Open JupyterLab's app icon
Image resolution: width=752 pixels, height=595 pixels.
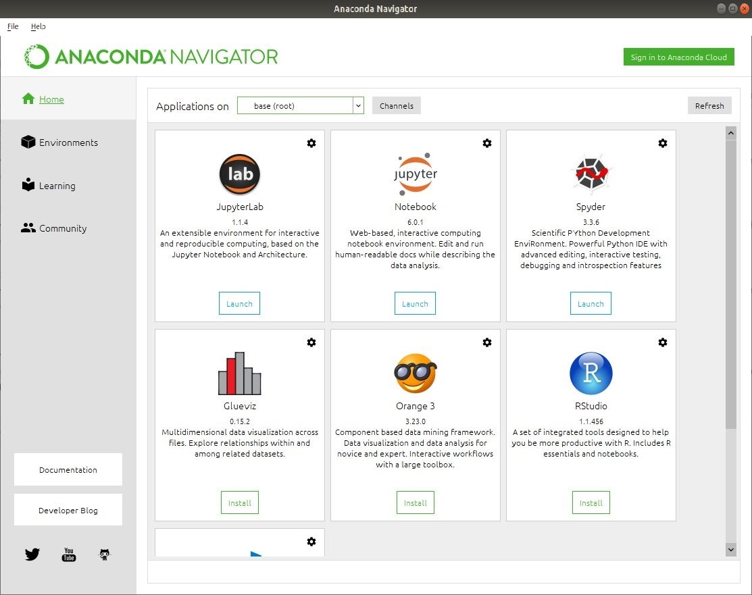tap(239, 174)
